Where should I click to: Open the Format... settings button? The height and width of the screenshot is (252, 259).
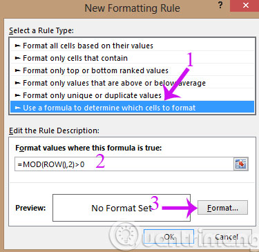tap(222, 208)
